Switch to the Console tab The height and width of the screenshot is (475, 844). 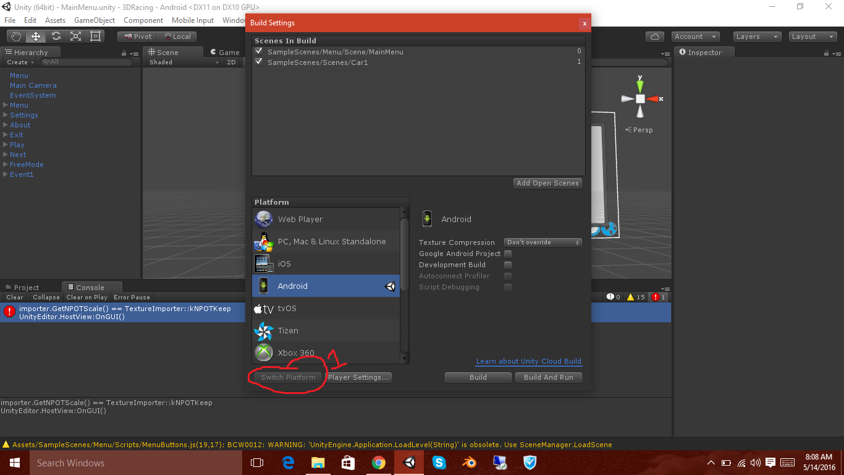91,288
